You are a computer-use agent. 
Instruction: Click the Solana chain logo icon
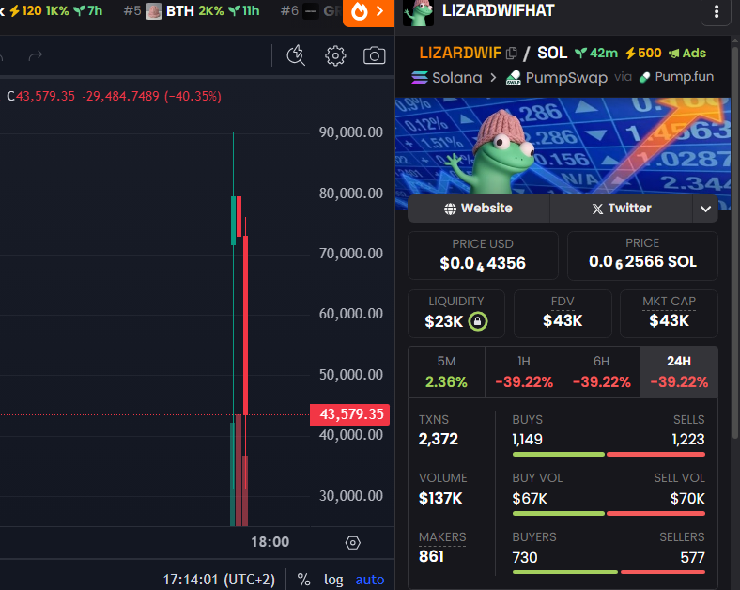(420, 77)
